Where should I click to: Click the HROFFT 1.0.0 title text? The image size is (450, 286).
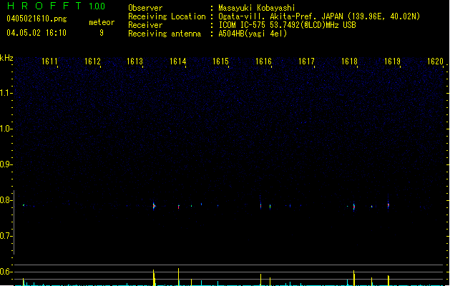click(56, 6)
